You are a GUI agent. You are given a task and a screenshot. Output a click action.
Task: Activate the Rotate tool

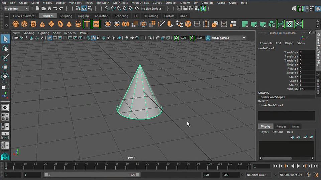pyautogui.click(x=5, y=76)
